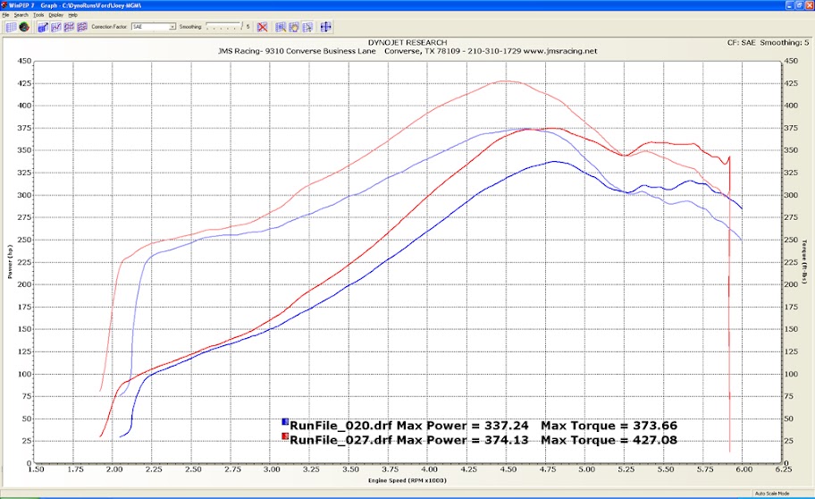Open the Tools menu
Viewport: 815px width, 499px height.
pos(38,15)
